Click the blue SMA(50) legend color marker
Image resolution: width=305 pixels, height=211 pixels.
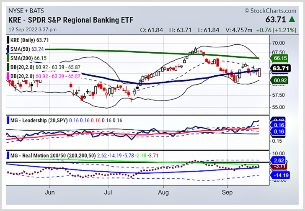(x=8, y=49)
